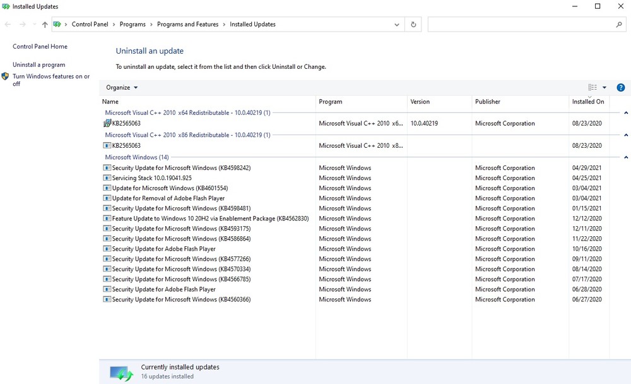Image resolution: width=631 pixels, height=384 pixels.
Task: Click the change view icon
Action: pos(593,88)
